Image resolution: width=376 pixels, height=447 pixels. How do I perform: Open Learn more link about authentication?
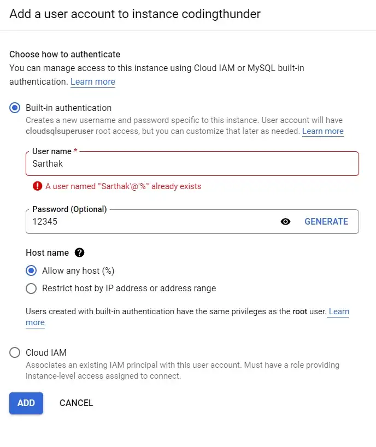pos(93,82)
